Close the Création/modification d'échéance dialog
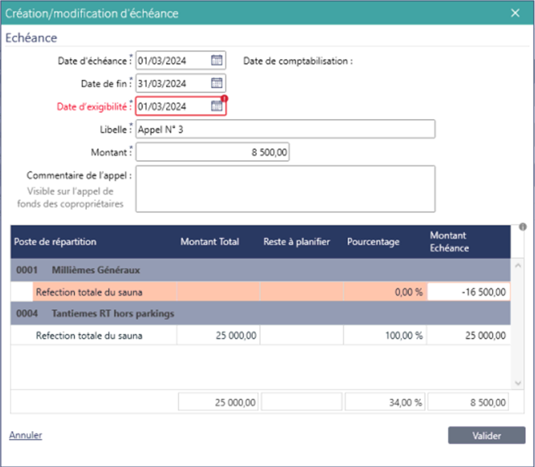 515,13
